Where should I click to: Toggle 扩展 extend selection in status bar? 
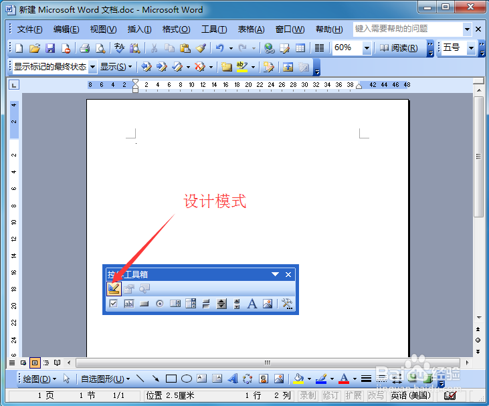[x=353, y=396]
